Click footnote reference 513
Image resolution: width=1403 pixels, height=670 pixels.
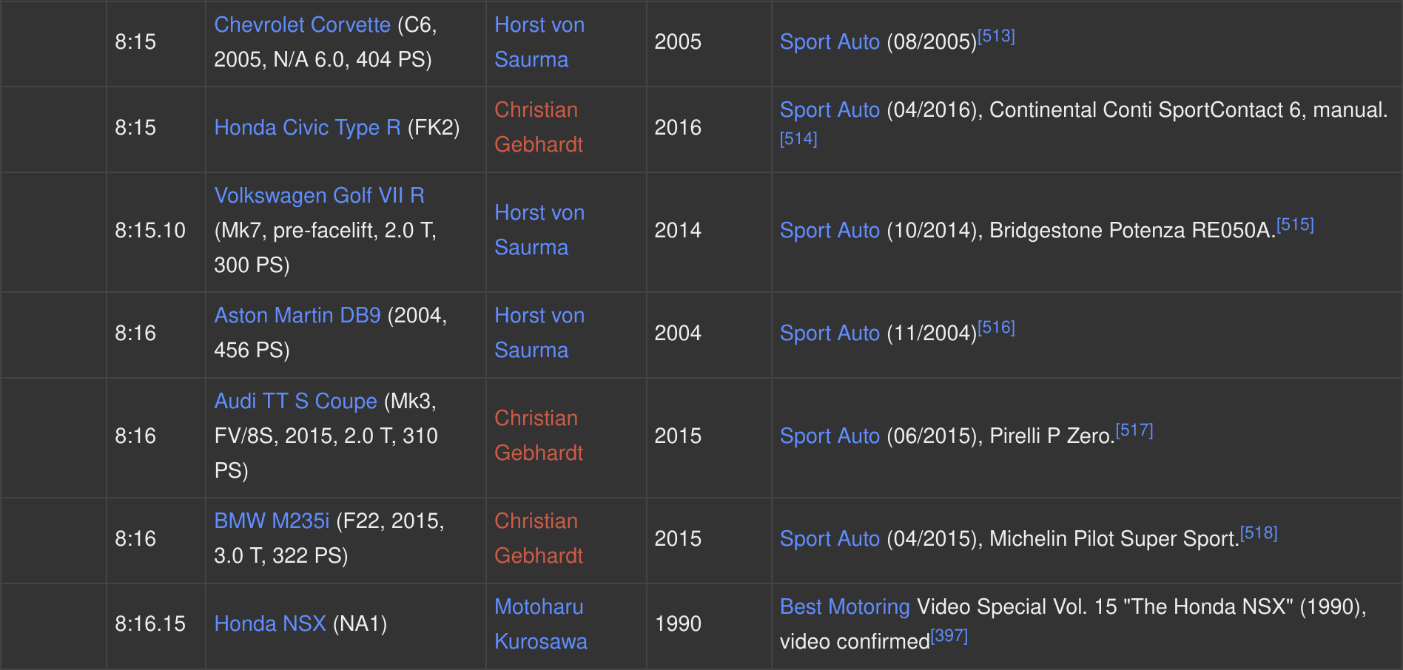[x=996, y=36]
